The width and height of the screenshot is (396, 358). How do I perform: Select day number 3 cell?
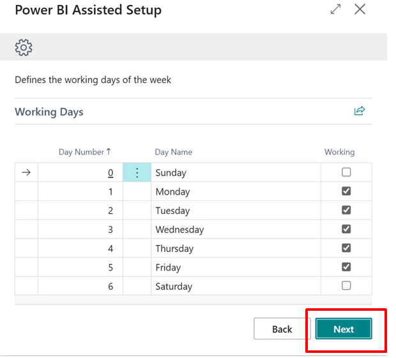pyautogui.click(x=80, y=229)
